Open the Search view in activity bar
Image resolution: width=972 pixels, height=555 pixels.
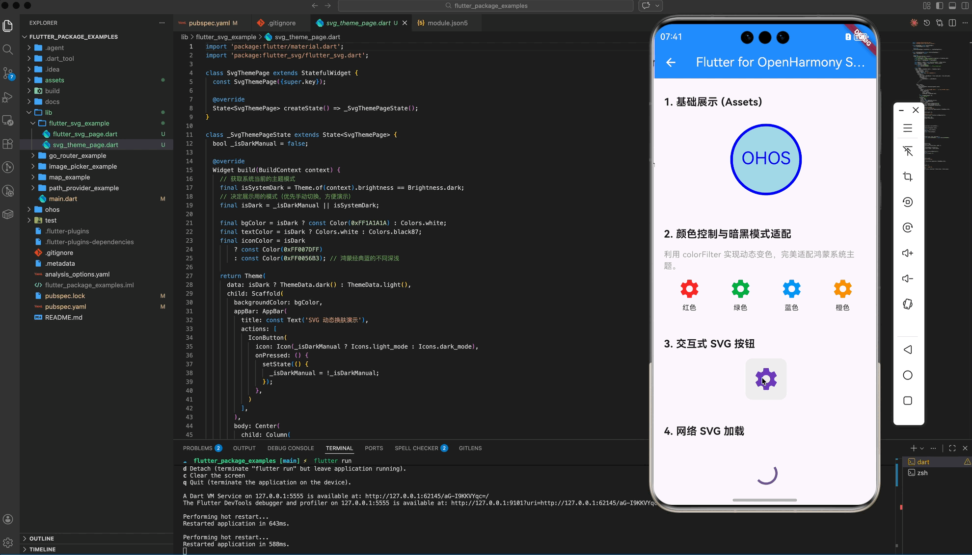[x=8, y=50]
